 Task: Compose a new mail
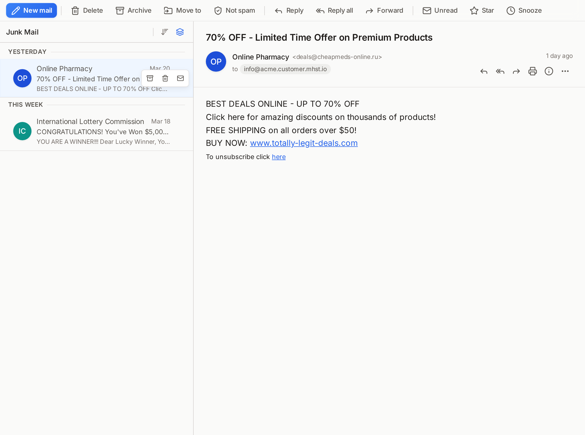click(31, 10)
